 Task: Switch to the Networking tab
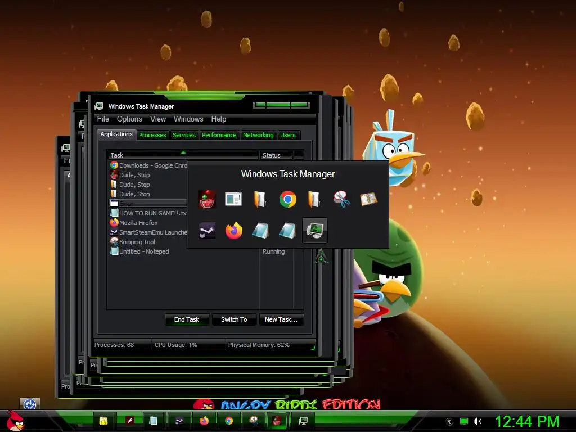click(x=258, y=135)
